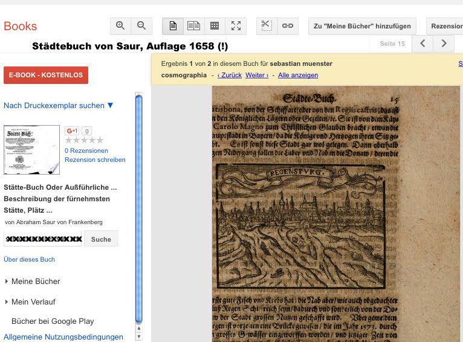Screen dimensions: 463x342
Task: Click sidebar scrollbar down arrow
Action: [139, 336]
